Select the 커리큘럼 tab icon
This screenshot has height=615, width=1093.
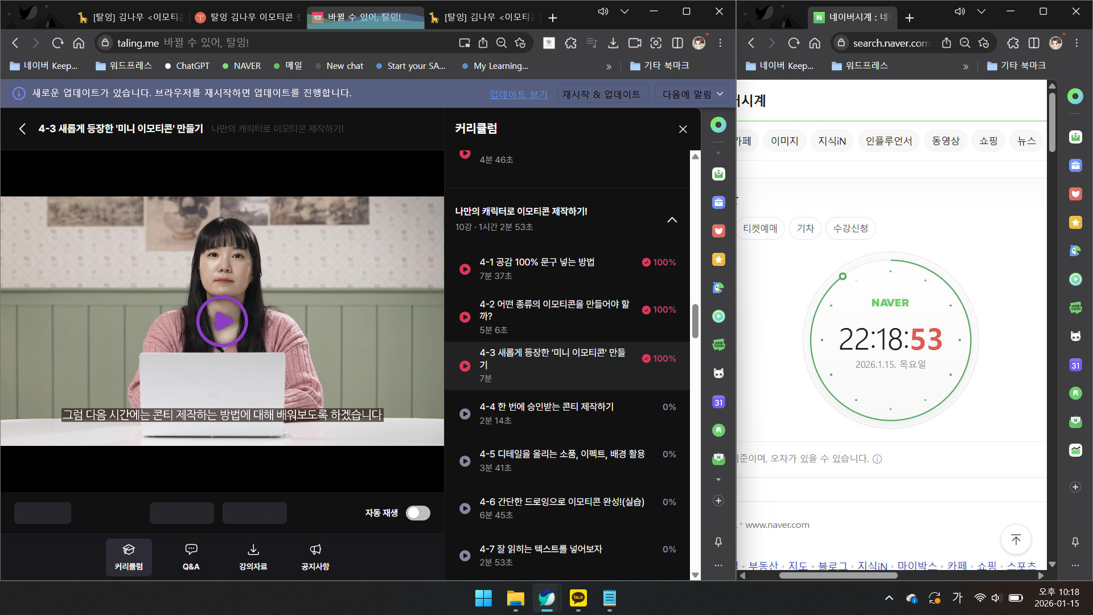point(129,550)
